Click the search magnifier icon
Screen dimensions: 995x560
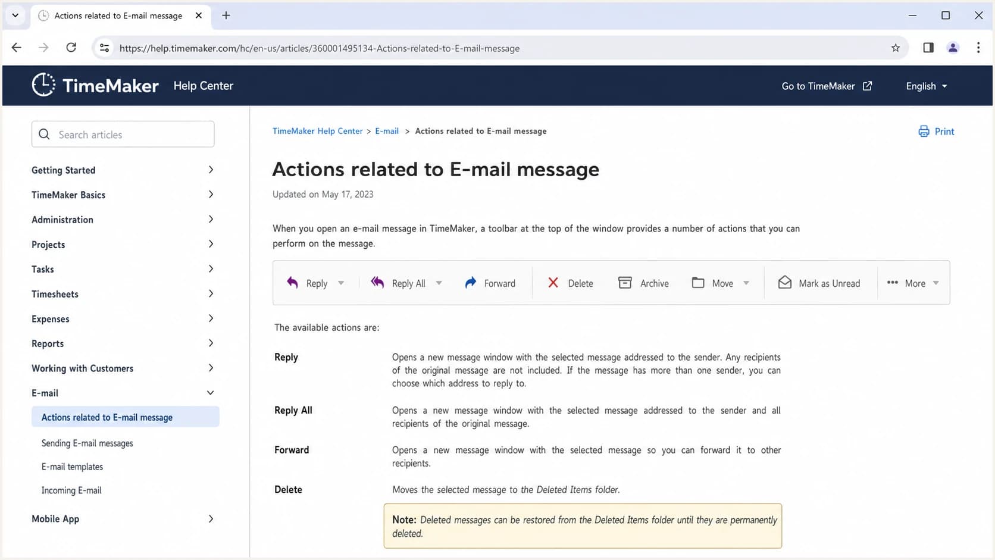click(44, 134)
